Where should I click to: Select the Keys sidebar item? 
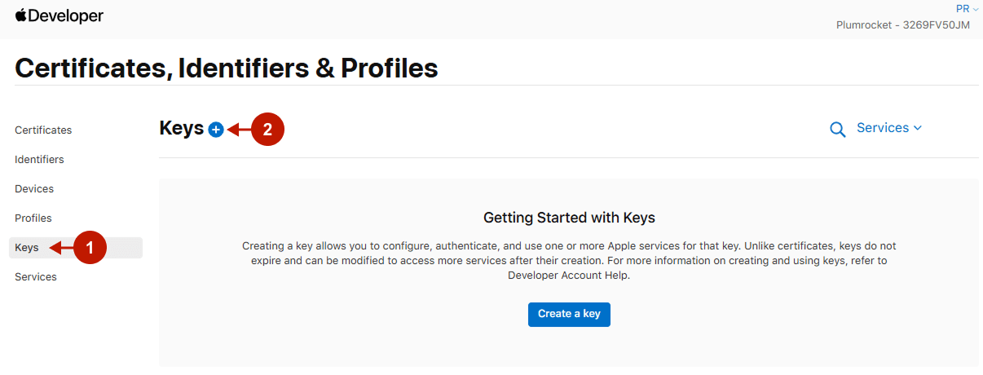27,248
